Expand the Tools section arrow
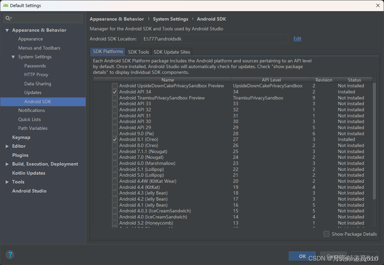The height and width of the screenshot is (265, 384). [7, 182]
